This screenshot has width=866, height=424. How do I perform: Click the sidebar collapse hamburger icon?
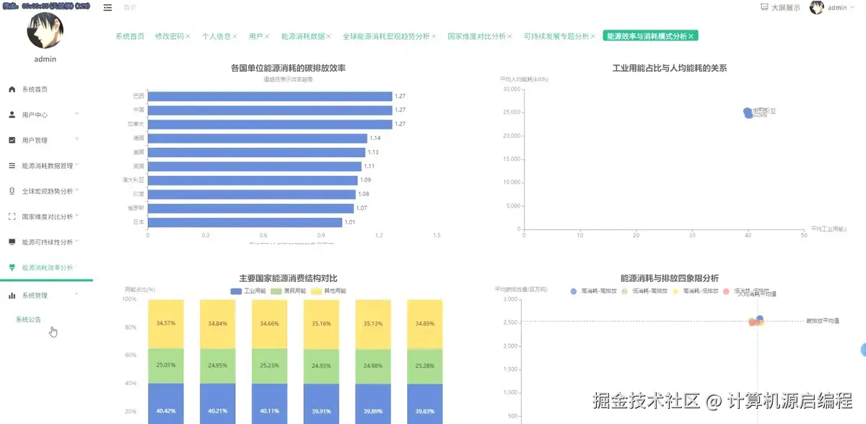coord(107,7)
